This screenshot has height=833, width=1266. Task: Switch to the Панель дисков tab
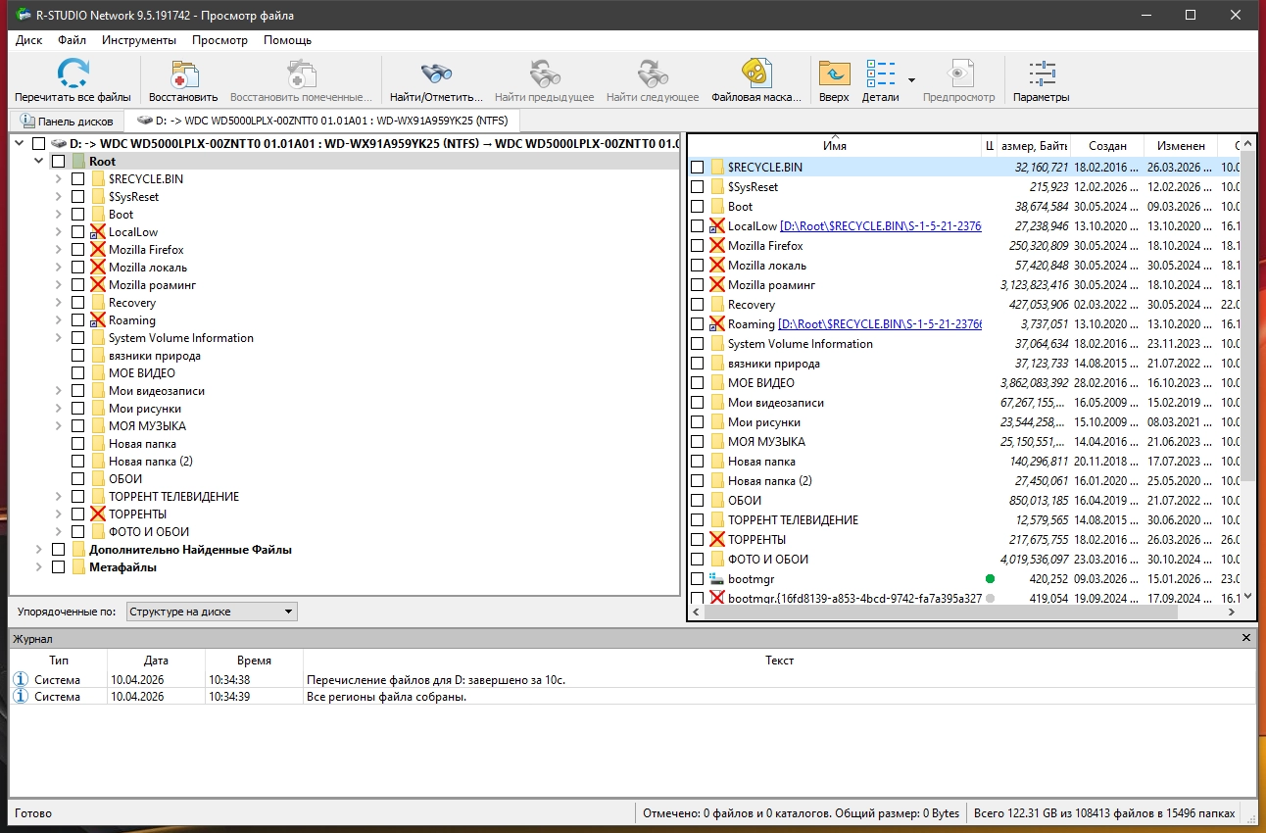(x=68, y=122)
